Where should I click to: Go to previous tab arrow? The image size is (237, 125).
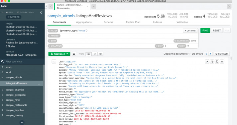(51, 7)
